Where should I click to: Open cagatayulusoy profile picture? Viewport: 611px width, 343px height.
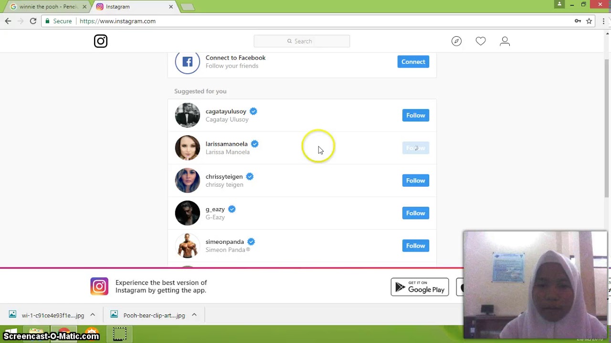point(188,115)
